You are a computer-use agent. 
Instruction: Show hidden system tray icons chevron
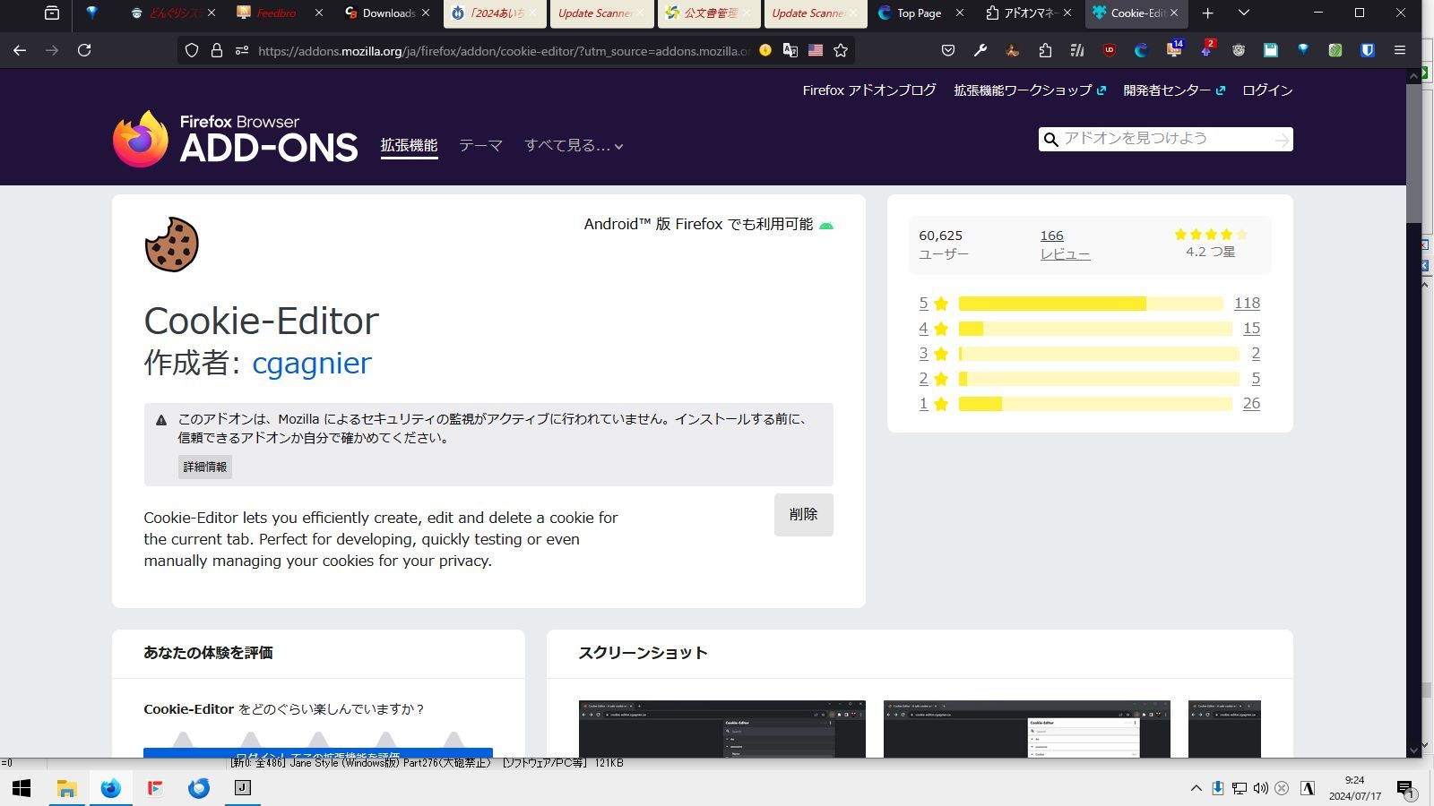[x=1196, y=788]
